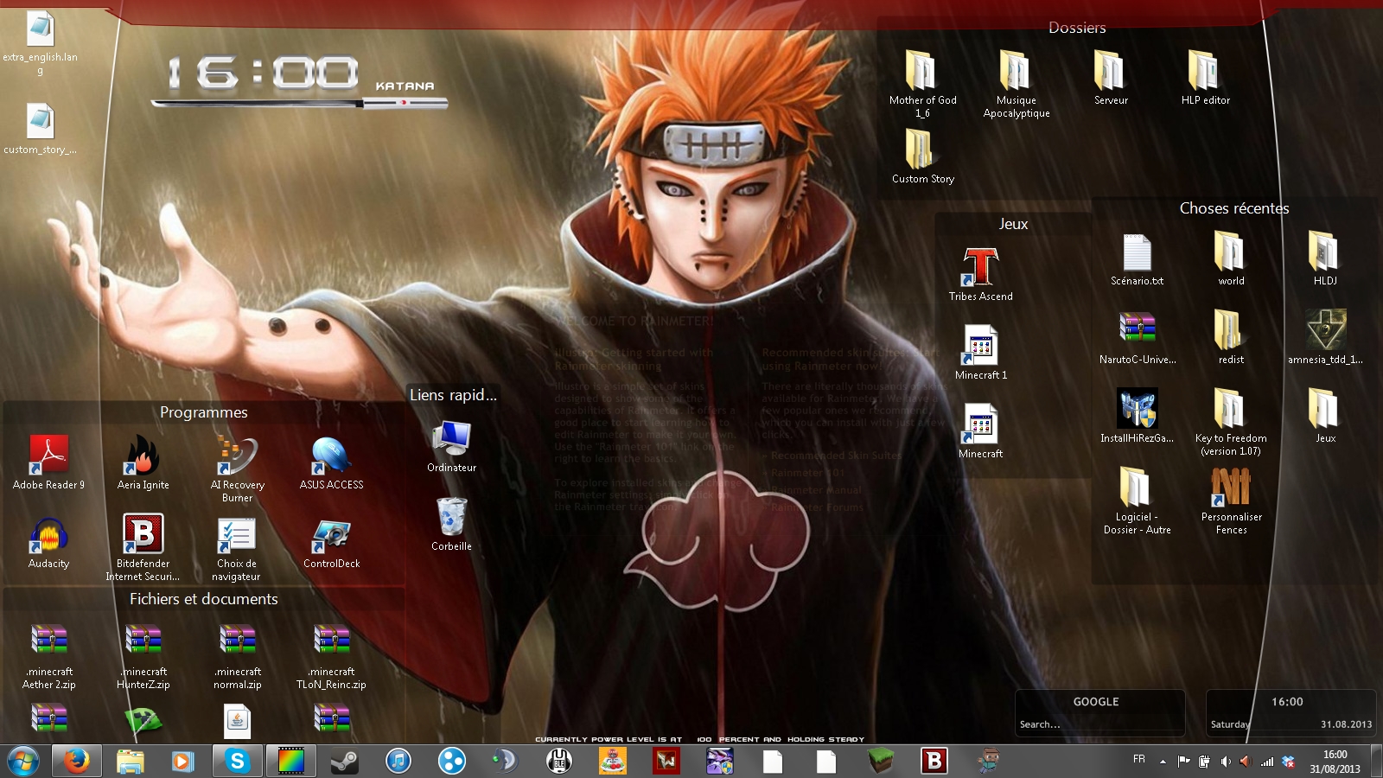Select the Minecraft 1 shortcut
1383x778 pixels.
[981, 353]
